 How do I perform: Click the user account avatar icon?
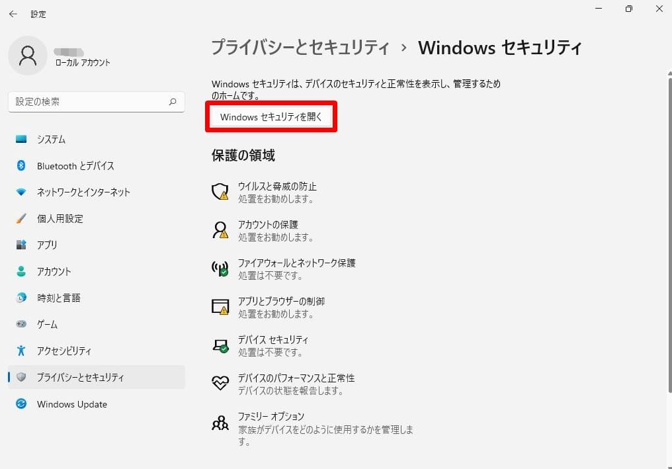[x=28, y=56]
